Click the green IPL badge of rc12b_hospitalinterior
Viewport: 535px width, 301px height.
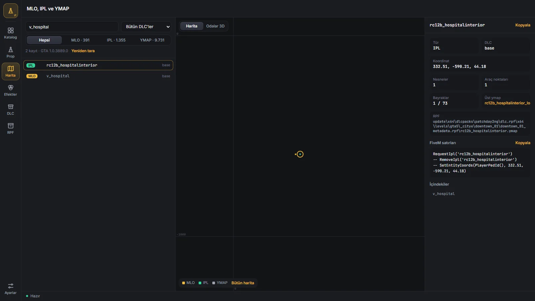[31, 65]
